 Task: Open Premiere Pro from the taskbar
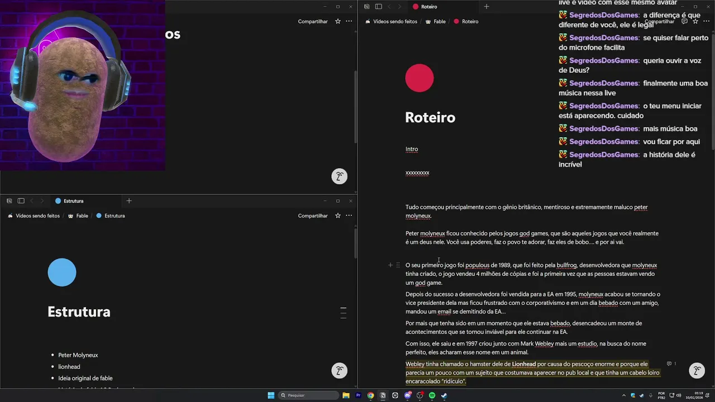coord(358,395)
